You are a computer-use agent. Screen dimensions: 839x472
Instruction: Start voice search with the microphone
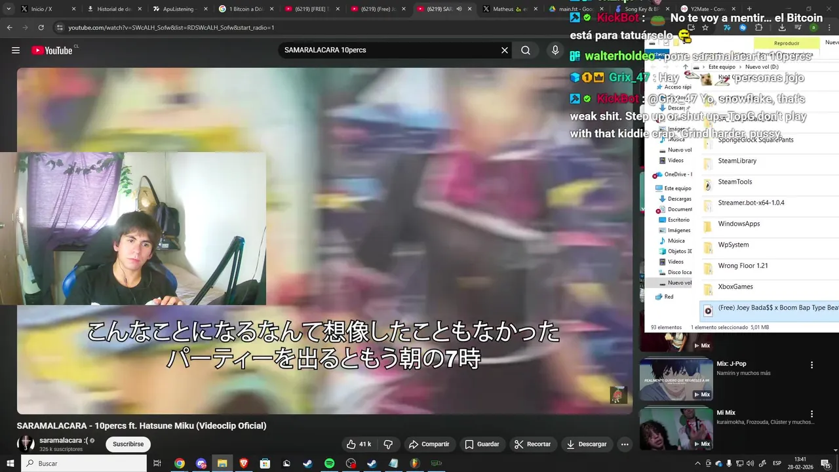555,50
